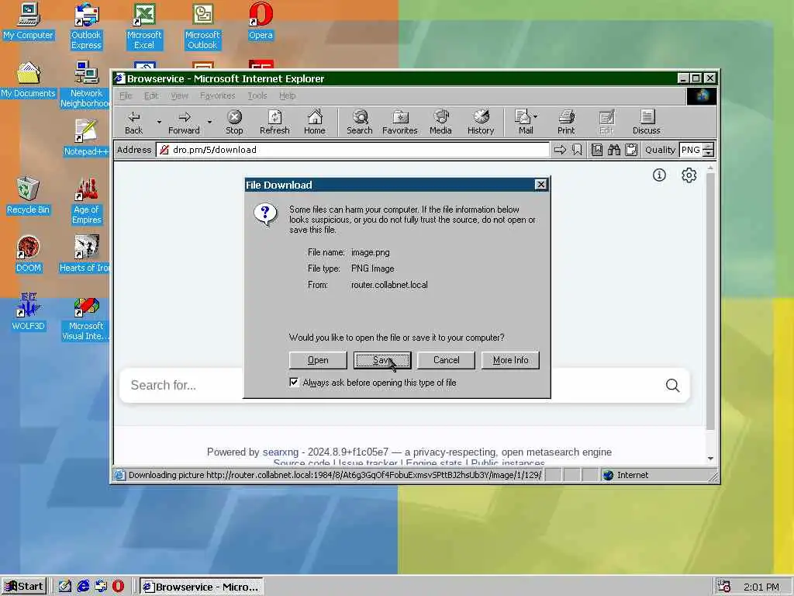Open the Help menu
Viewport: 794px width, 596px height.
point(287,95)
